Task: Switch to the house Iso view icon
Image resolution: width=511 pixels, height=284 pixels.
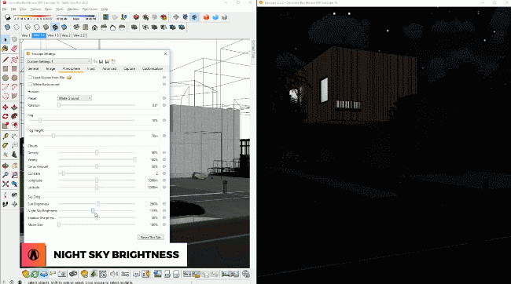Action: click(x=94, y=27)
